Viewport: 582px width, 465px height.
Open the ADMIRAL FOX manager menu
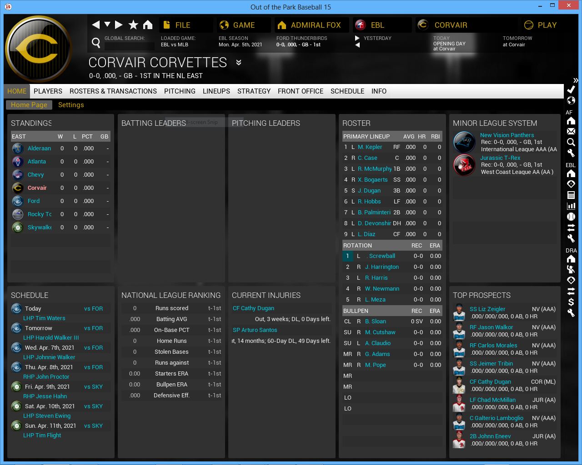click(x=311, y=25)
